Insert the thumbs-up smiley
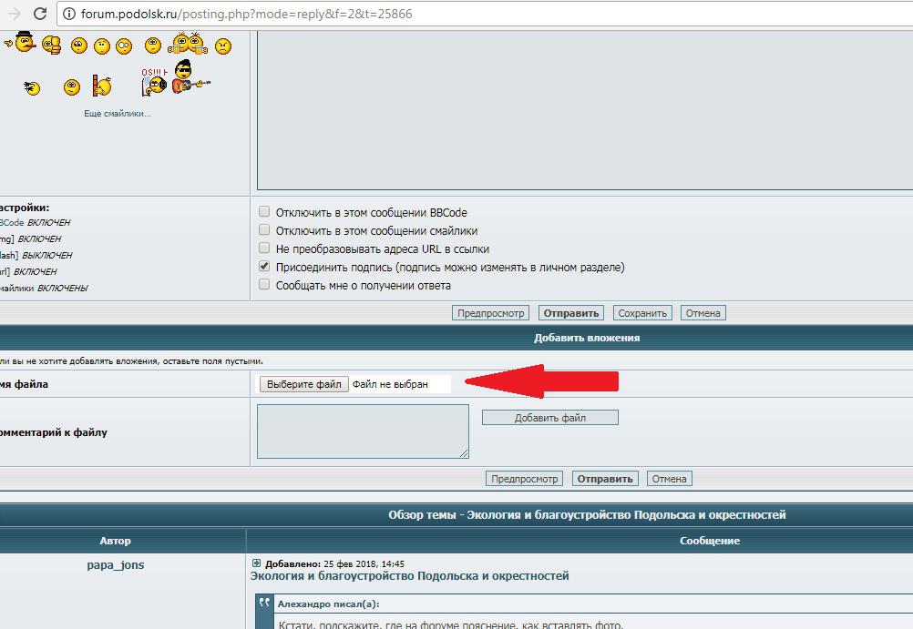 click(51, 44)
